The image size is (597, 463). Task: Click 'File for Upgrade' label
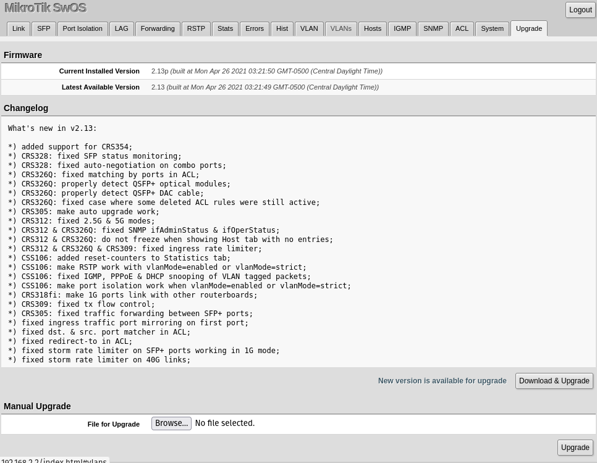[114, 424]
